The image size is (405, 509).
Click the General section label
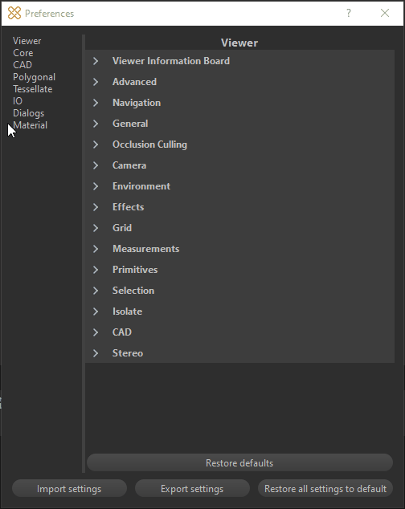(x=130, y=124)
